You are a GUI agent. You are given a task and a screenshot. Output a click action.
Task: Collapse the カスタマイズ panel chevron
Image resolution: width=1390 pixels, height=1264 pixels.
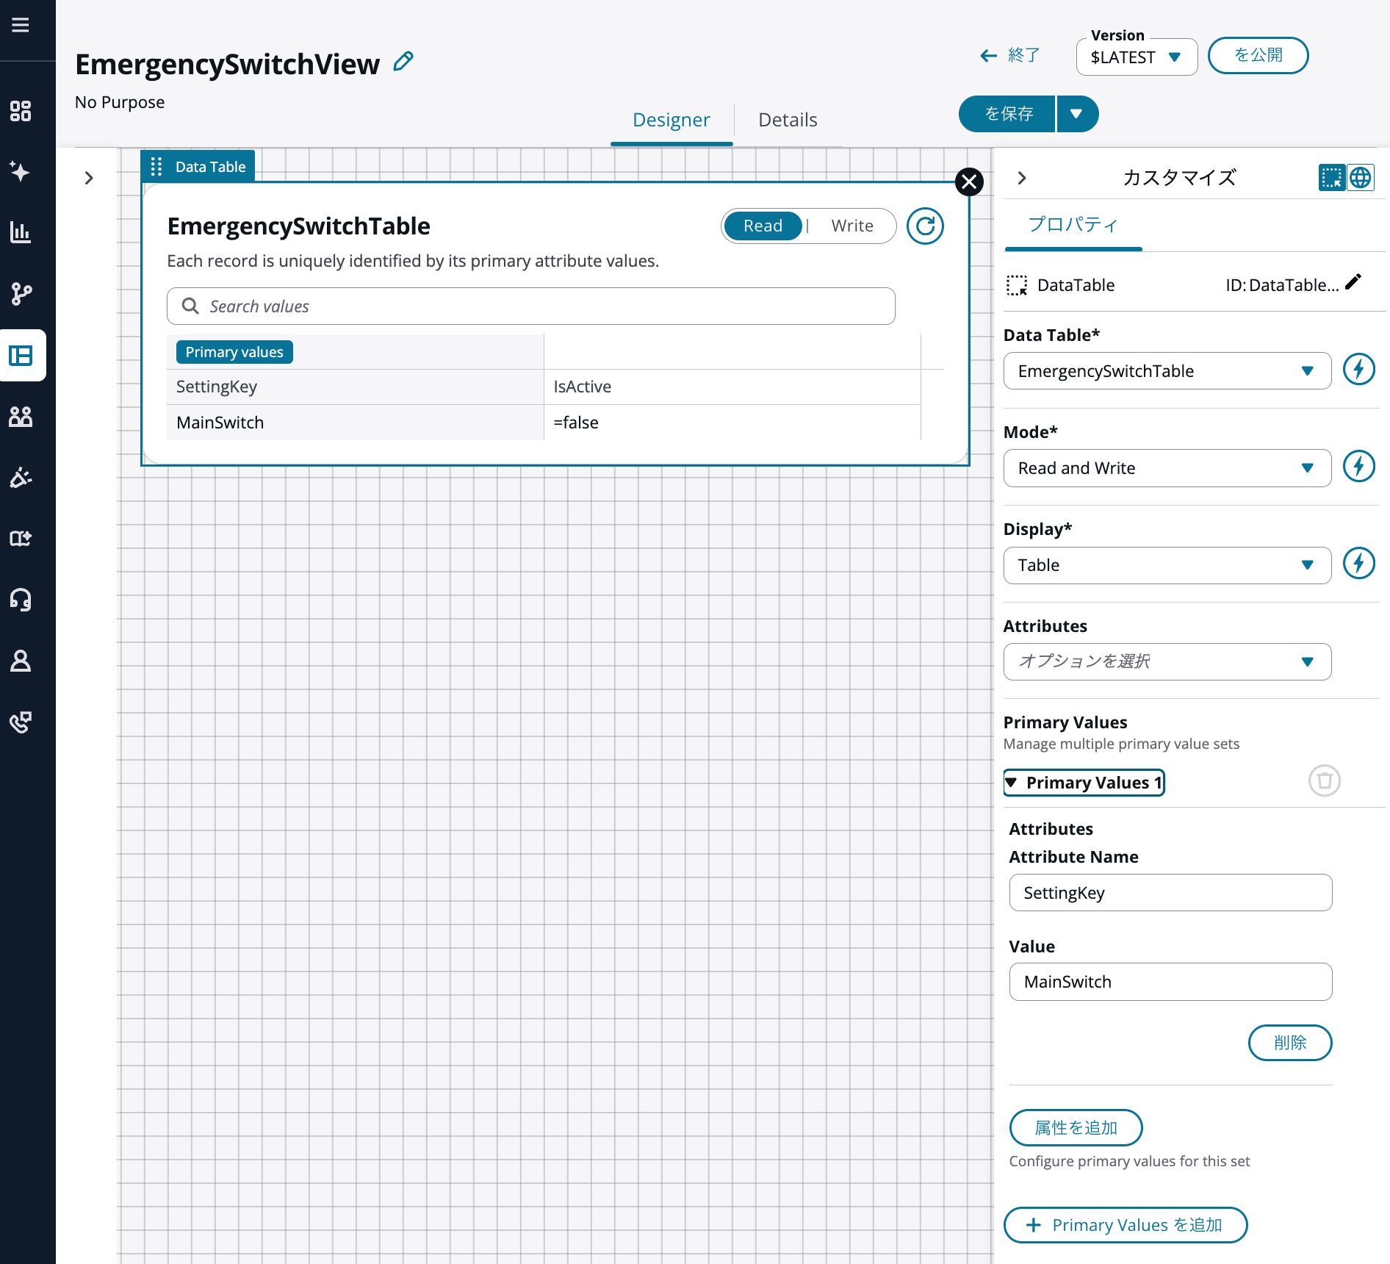pyautogui.click(x=1022, y=178)
